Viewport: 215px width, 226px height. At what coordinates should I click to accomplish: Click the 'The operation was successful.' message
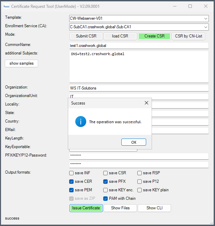click(x=115, y=122)
